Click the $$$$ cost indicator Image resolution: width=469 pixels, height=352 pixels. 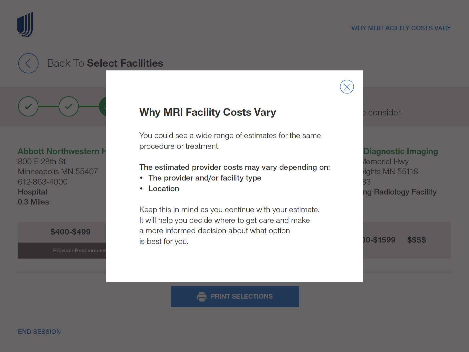(x=416, y=240)
